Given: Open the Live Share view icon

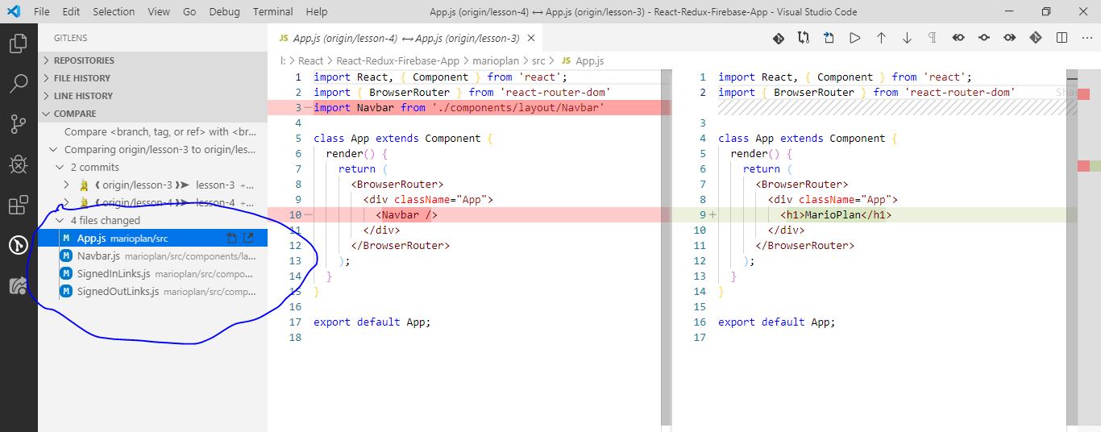Looking at the screenshot, I should tap(18, 285).
